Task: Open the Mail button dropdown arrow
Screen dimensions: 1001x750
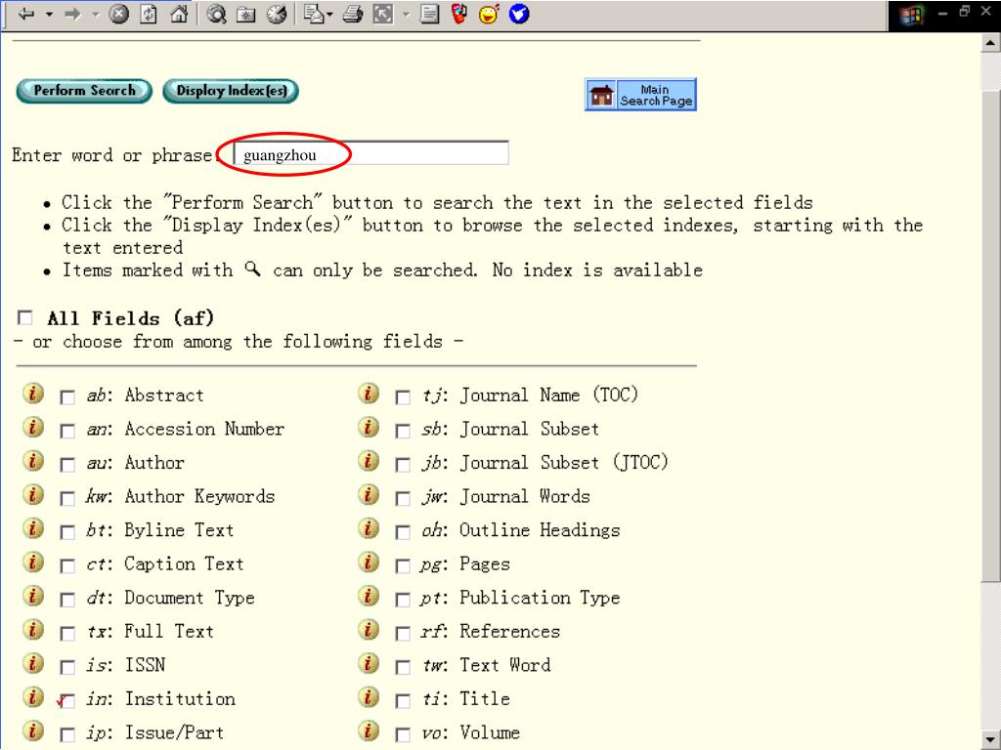Action: (x=330, y=14)
